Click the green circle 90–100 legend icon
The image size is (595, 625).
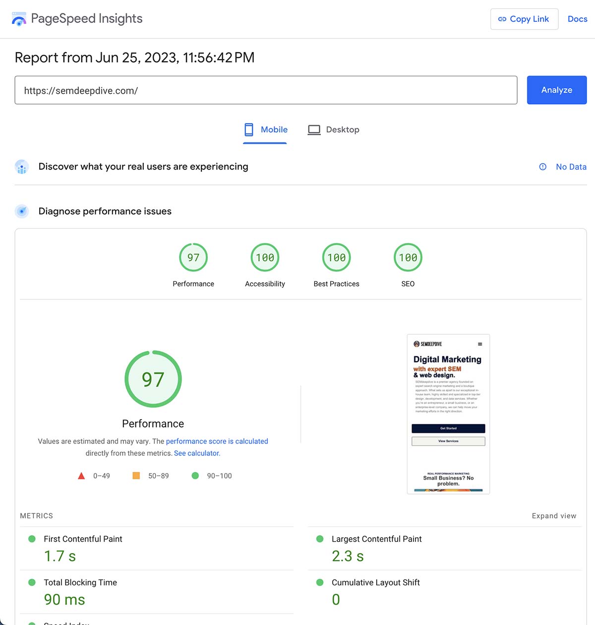195,476
